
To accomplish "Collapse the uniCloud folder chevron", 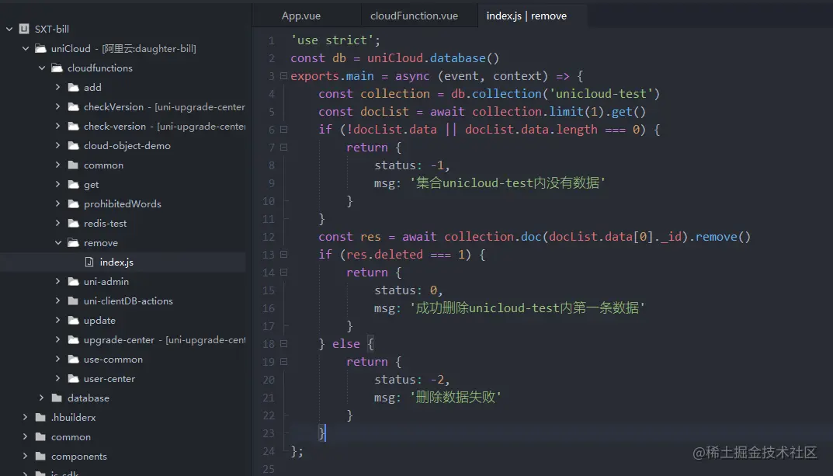I will (x=26, y=48).
